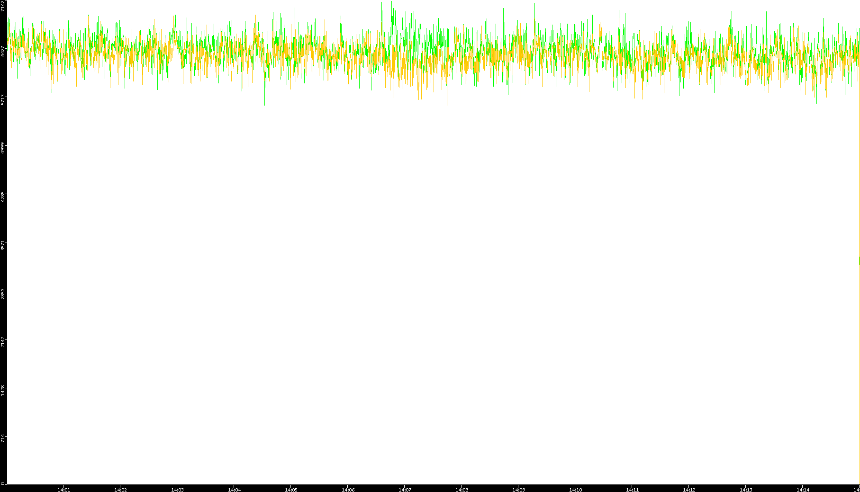Click the 14:03 time axis label

177,490
